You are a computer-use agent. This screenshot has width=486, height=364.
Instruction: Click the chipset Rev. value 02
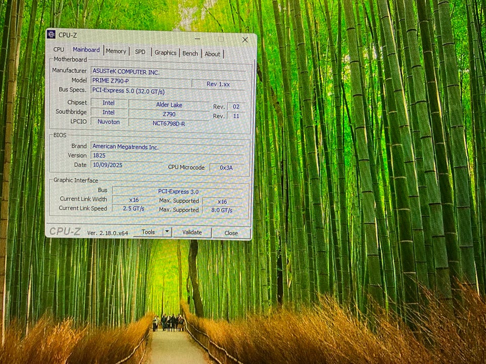pos(236,107)
